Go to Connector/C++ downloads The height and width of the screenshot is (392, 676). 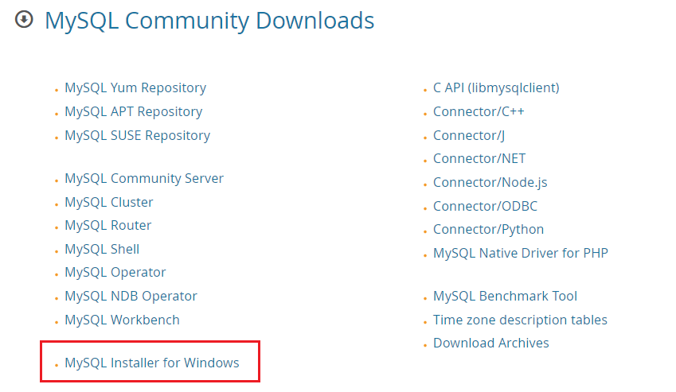tap(479, 112)
